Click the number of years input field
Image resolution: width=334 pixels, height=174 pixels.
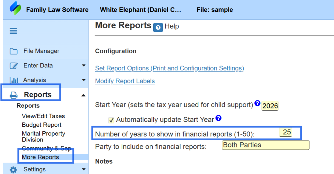coord(287,132)
